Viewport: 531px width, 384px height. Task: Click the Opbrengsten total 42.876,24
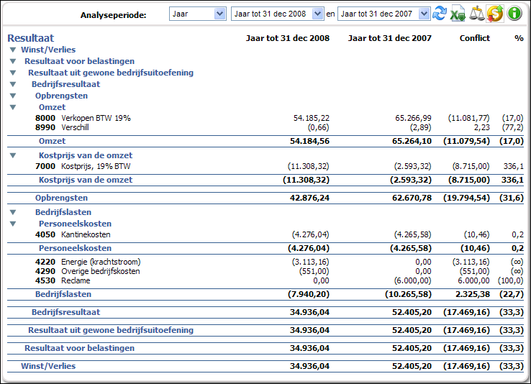coord(309,198)
